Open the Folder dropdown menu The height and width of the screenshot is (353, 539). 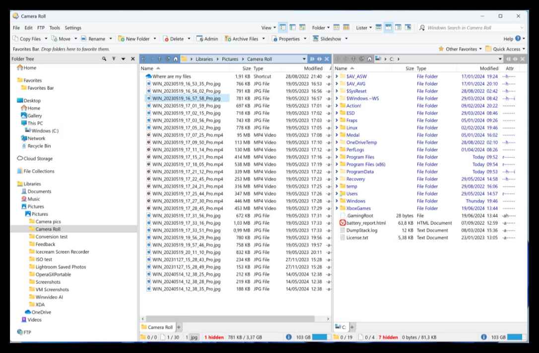[321, 28]
